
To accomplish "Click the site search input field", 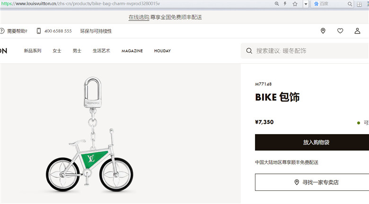I will 305,51.
